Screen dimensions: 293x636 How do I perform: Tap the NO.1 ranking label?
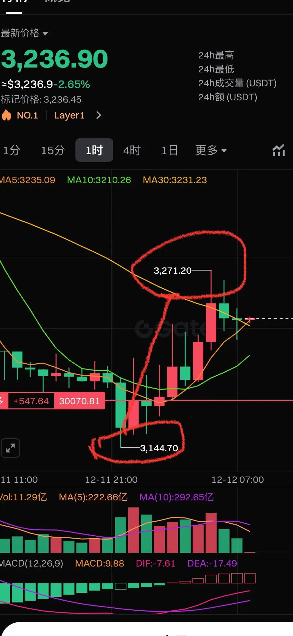tap(28, 115)
